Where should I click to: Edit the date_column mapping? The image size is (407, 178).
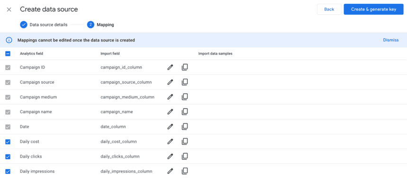point(170,126)
